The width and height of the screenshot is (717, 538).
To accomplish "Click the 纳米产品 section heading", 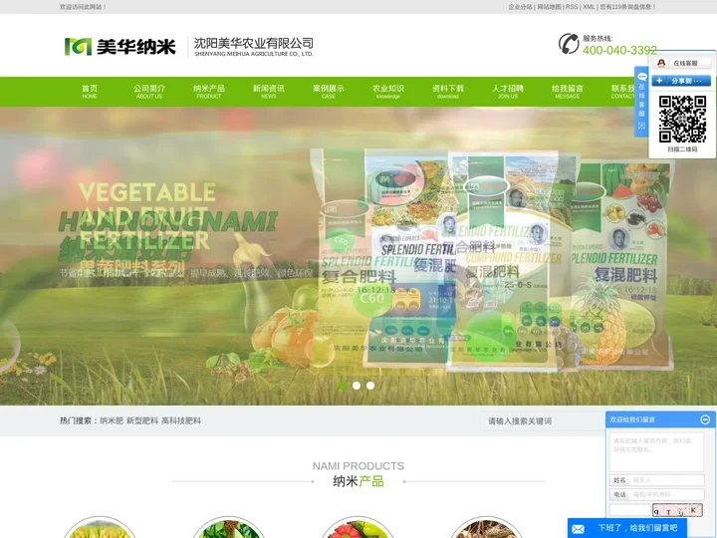I will click(x=358, y=481).
